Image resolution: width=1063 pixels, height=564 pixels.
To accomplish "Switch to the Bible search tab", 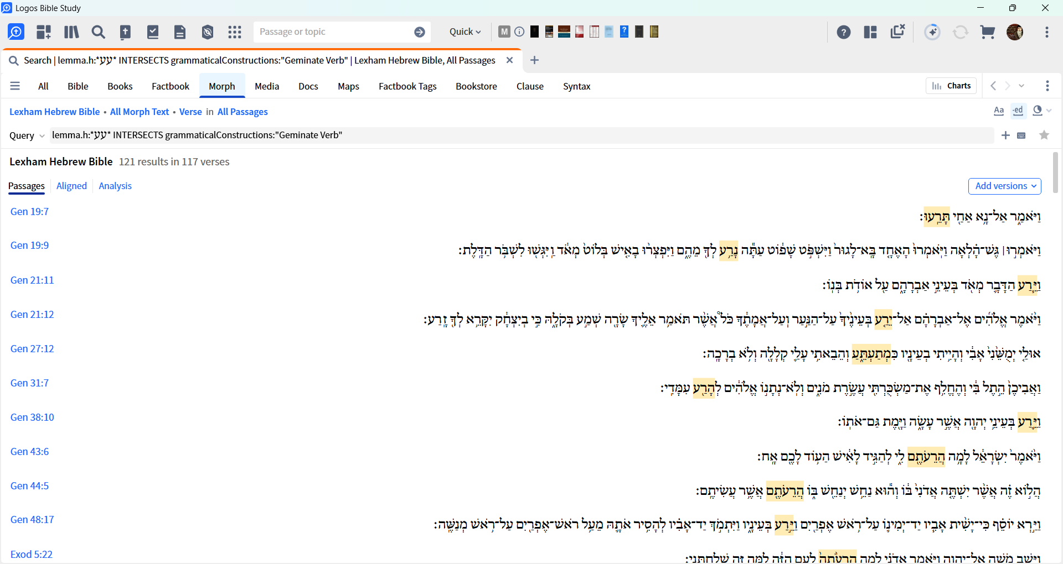I will pos(78,86).
